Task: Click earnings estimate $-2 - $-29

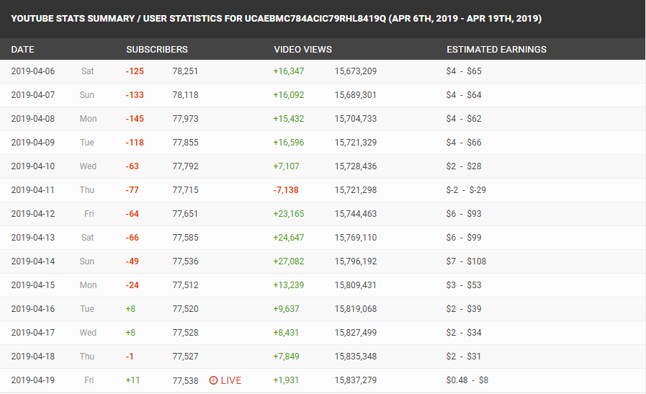Action: [466, 190]
